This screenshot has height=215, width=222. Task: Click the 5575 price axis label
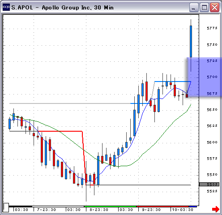click(212, 158)
